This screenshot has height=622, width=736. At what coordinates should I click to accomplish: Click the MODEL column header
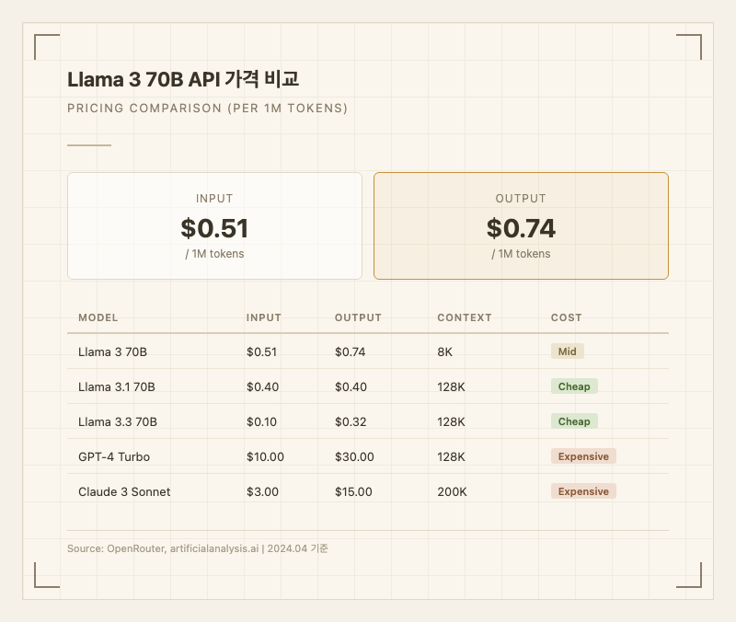coord(98,317)
